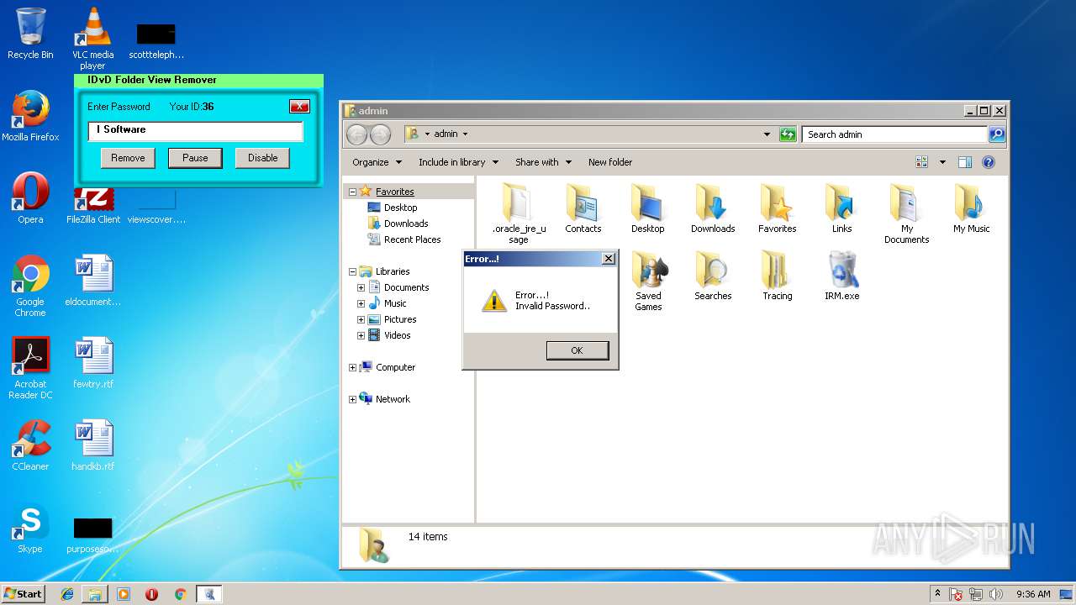
Task: Select the eldocument file on desktop
Action: (92, 281)
